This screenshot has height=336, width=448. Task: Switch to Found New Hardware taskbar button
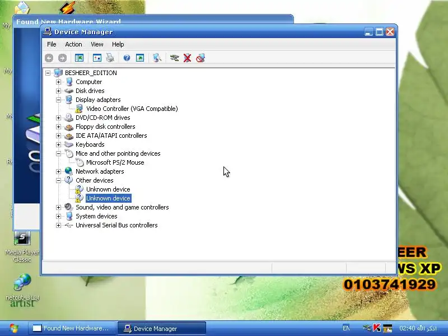click(73, 328)
